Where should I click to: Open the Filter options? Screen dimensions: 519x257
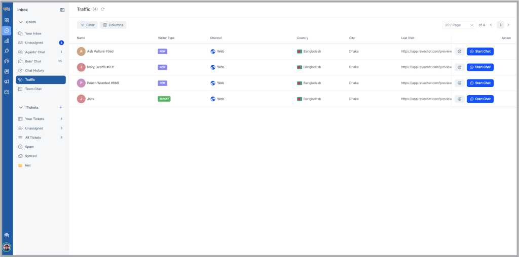point(87,25)
